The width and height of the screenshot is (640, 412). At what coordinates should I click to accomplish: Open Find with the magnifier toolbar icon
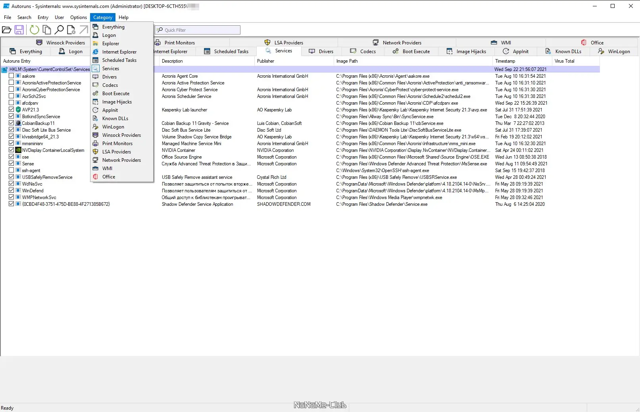point(59,30)
